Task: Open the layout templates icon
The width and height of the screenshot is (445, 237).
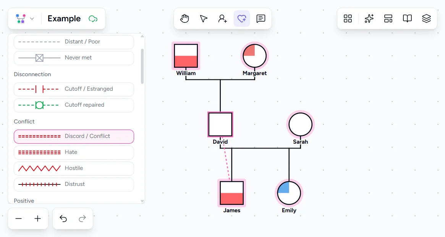Action: [x=388, y=19]
